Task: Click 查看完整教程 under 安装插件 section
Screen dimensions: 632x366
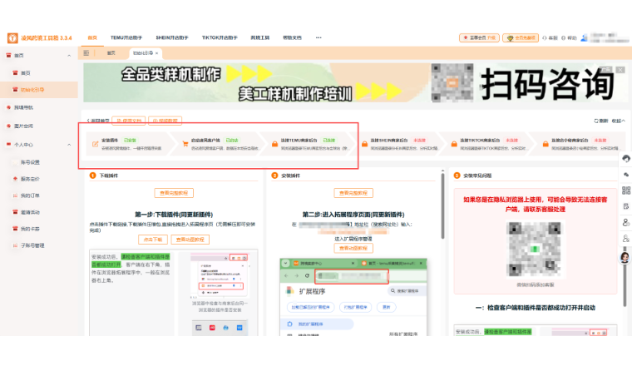Action: 353,193
